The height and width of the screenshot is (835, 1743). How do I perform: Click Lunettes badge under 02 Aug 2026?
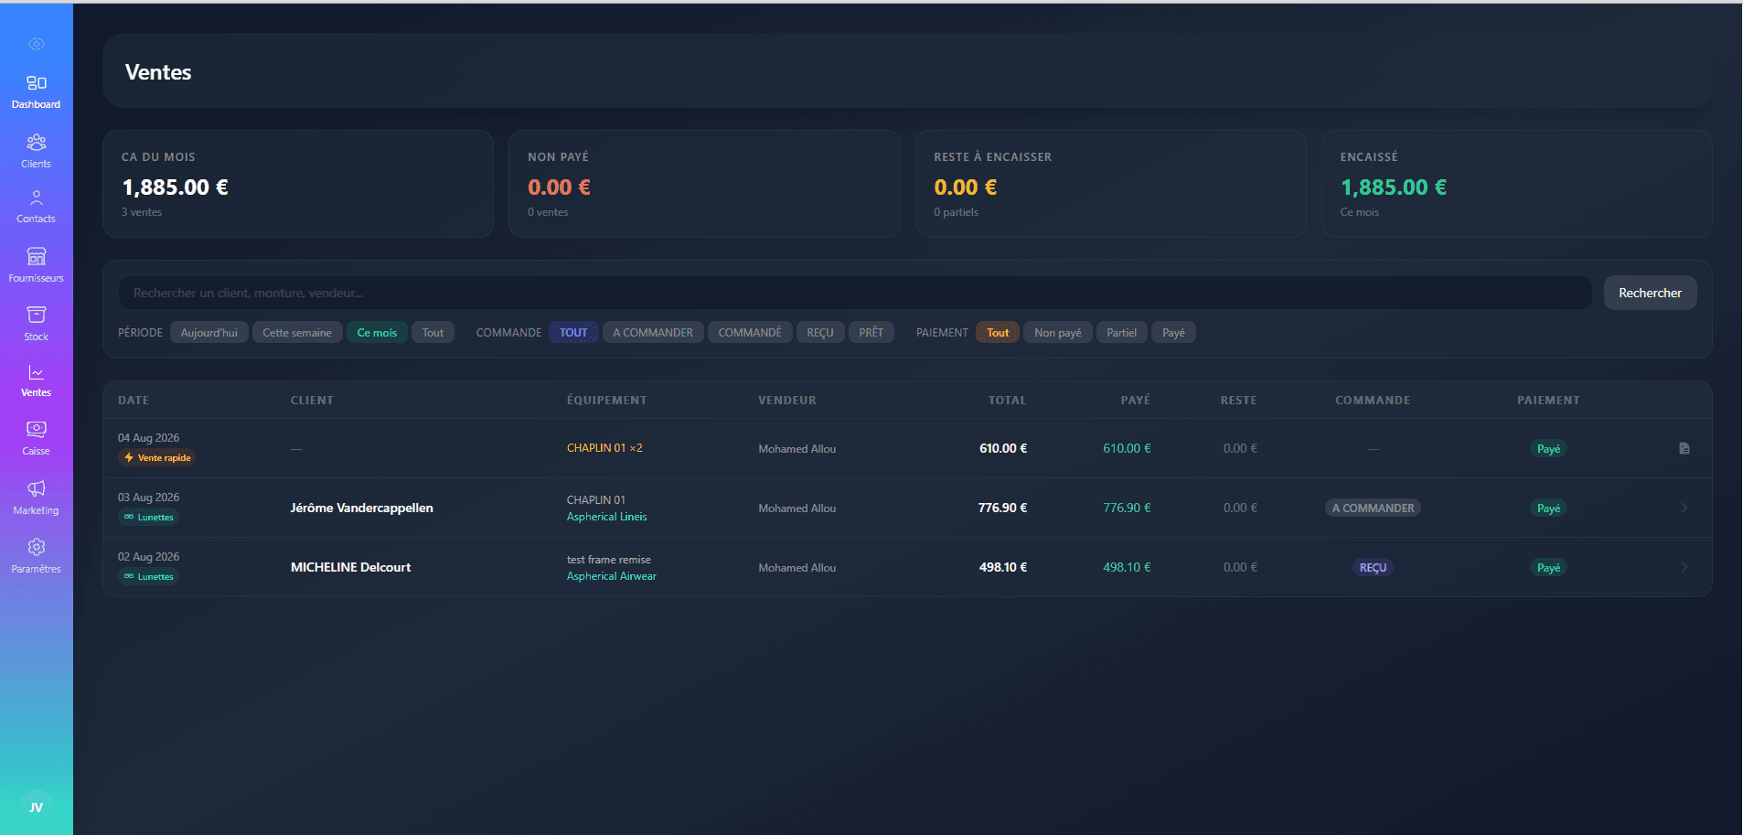(148, 576)
